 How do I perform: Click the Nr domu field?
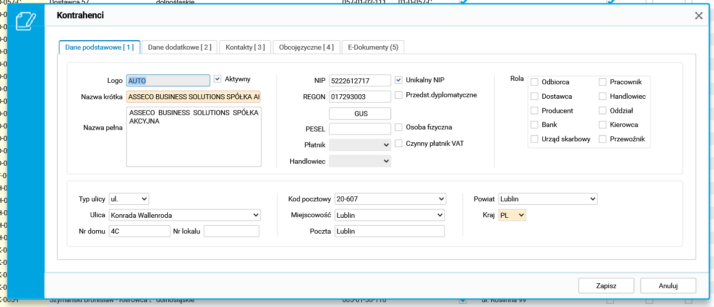point(139,231)
